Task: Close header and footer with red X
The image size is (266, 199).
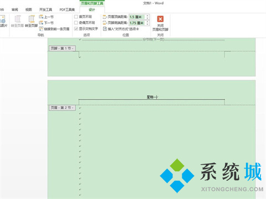Action: pos(160,19)
